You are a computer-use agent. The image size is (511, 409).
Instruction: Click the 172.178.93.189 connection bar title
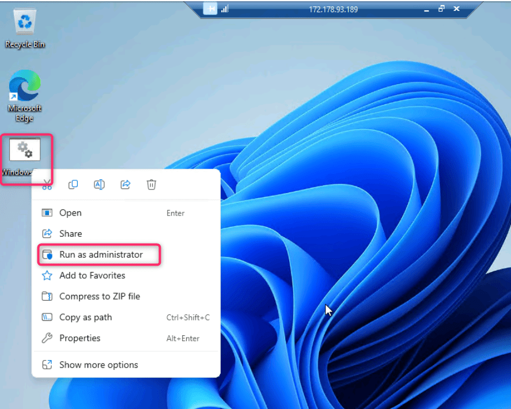(x=333, y=9)
